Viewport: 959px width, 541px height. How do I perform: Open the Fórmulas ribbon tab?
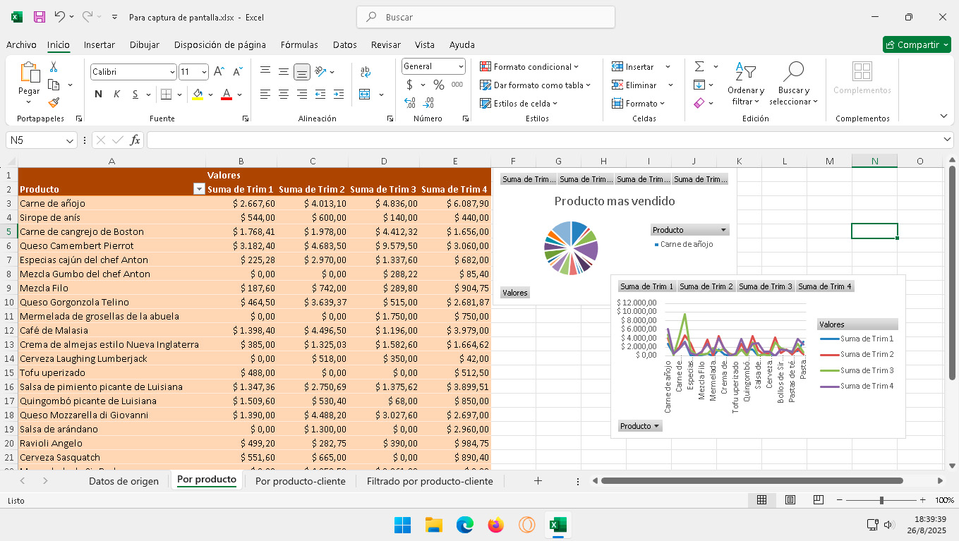click(x=299, y=44)
